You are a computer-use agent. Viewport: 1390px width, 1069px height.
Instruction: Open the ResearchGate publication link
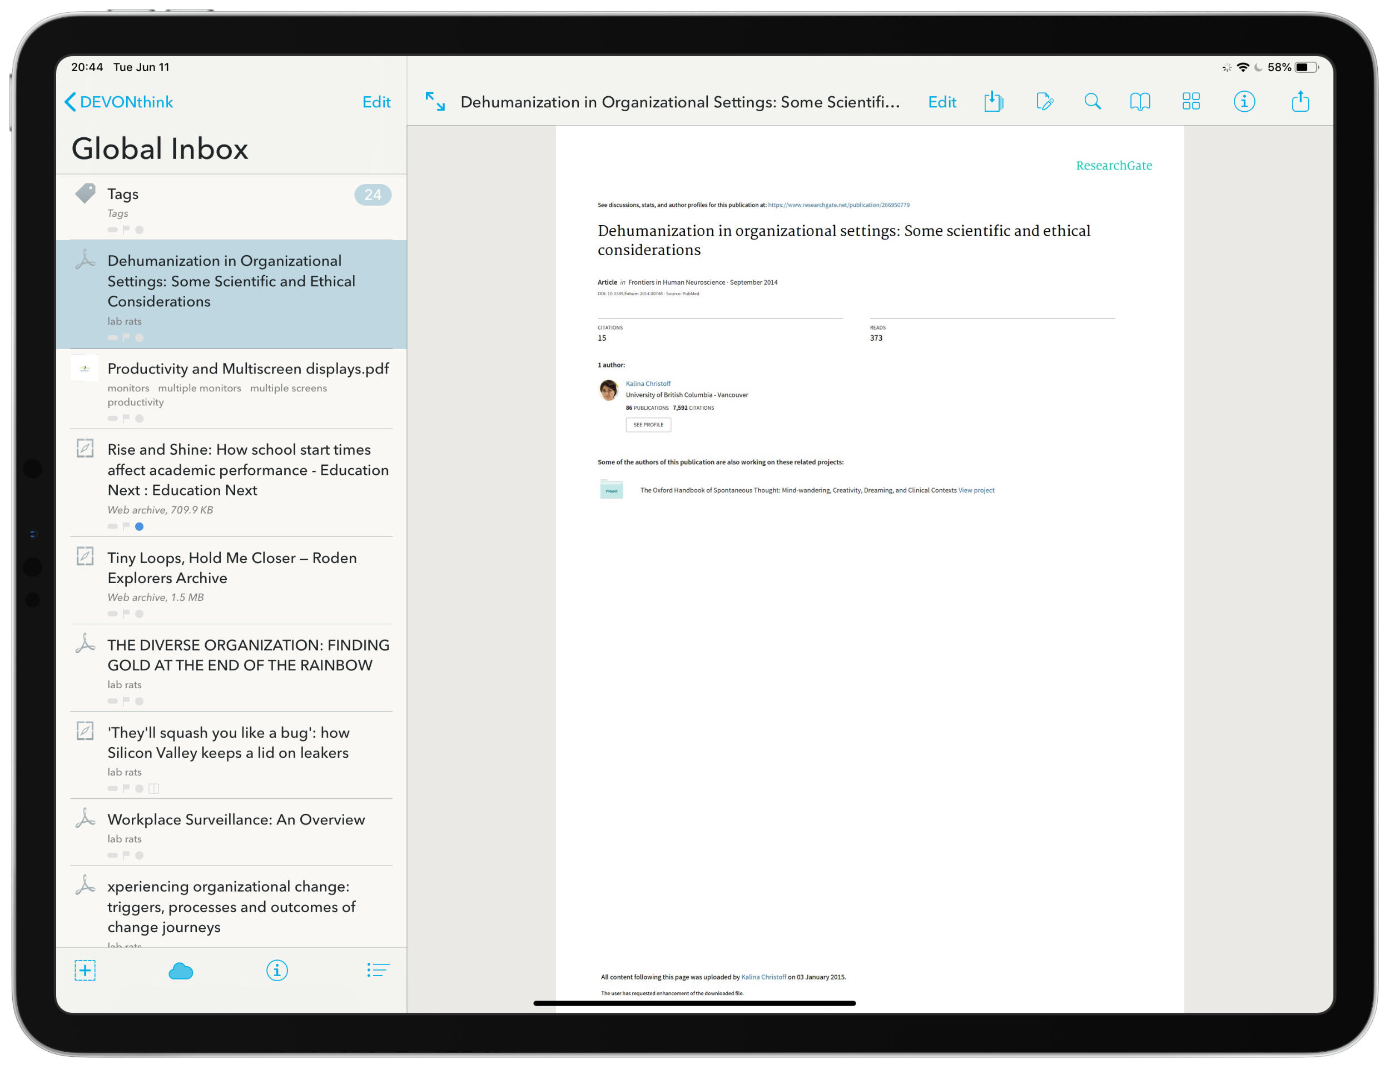(x=838, y=205)
